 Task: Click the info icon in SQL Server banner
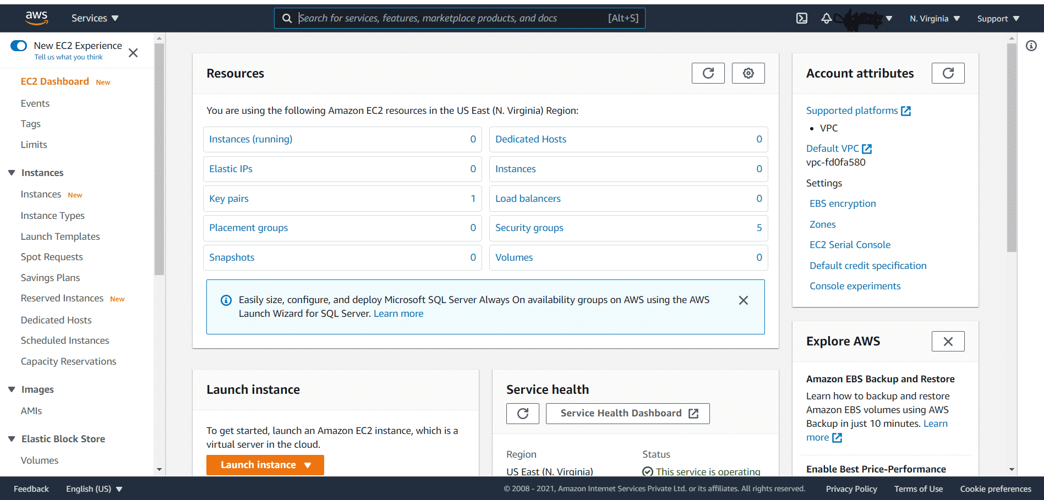coord(226,300)
